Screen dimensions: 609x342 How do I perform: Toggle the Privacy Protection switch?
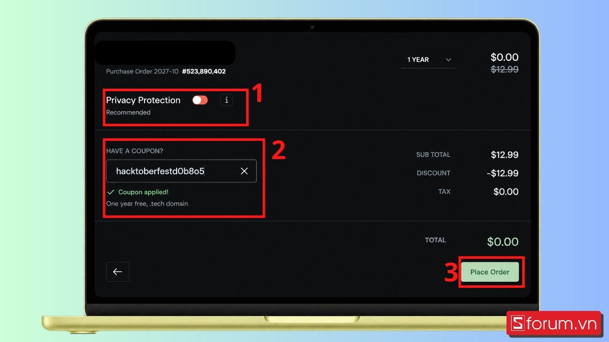(200, 100)
